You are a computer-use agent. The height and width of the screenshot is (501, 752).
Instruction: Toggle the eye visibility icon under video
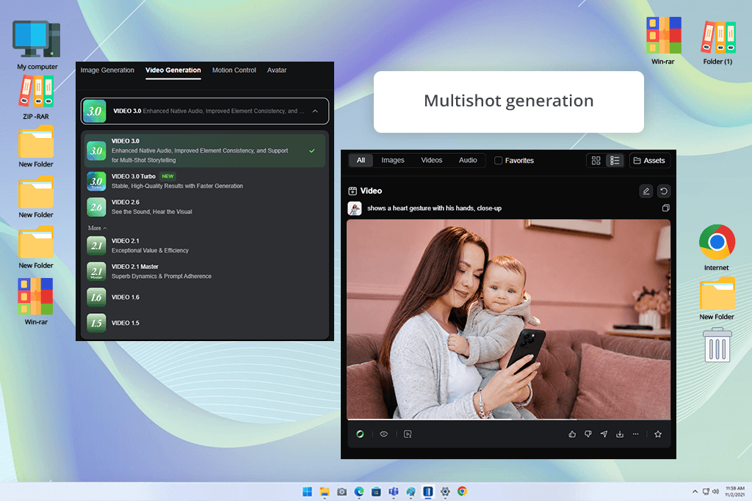383,434
